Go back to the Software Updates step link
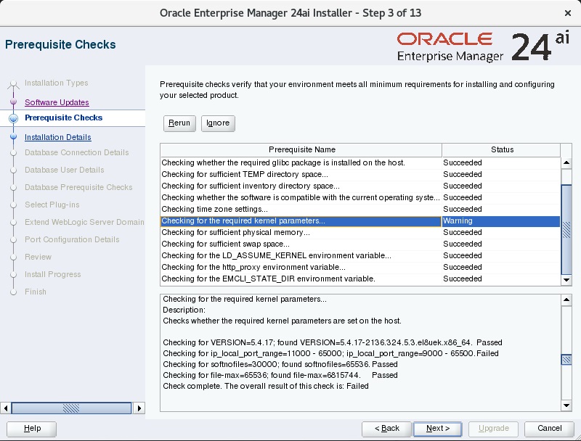Viewport: 581px width, 441px height. 57,102
